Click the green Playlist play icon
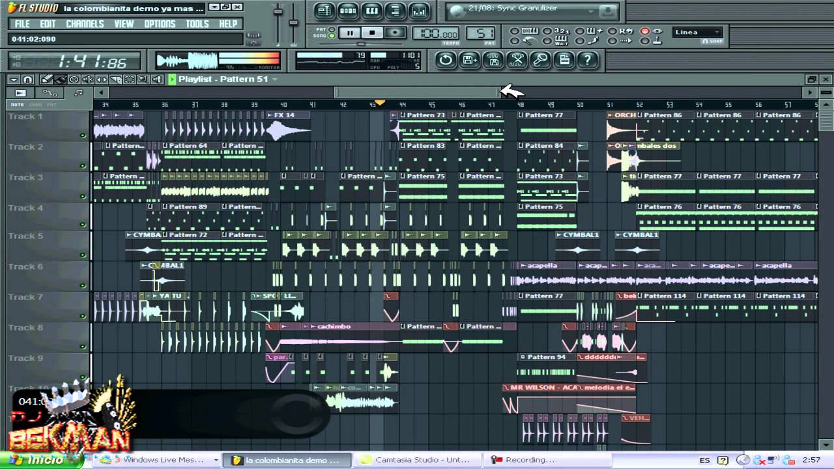This screenshot has height=469, width=834. [x=172, y=79]
